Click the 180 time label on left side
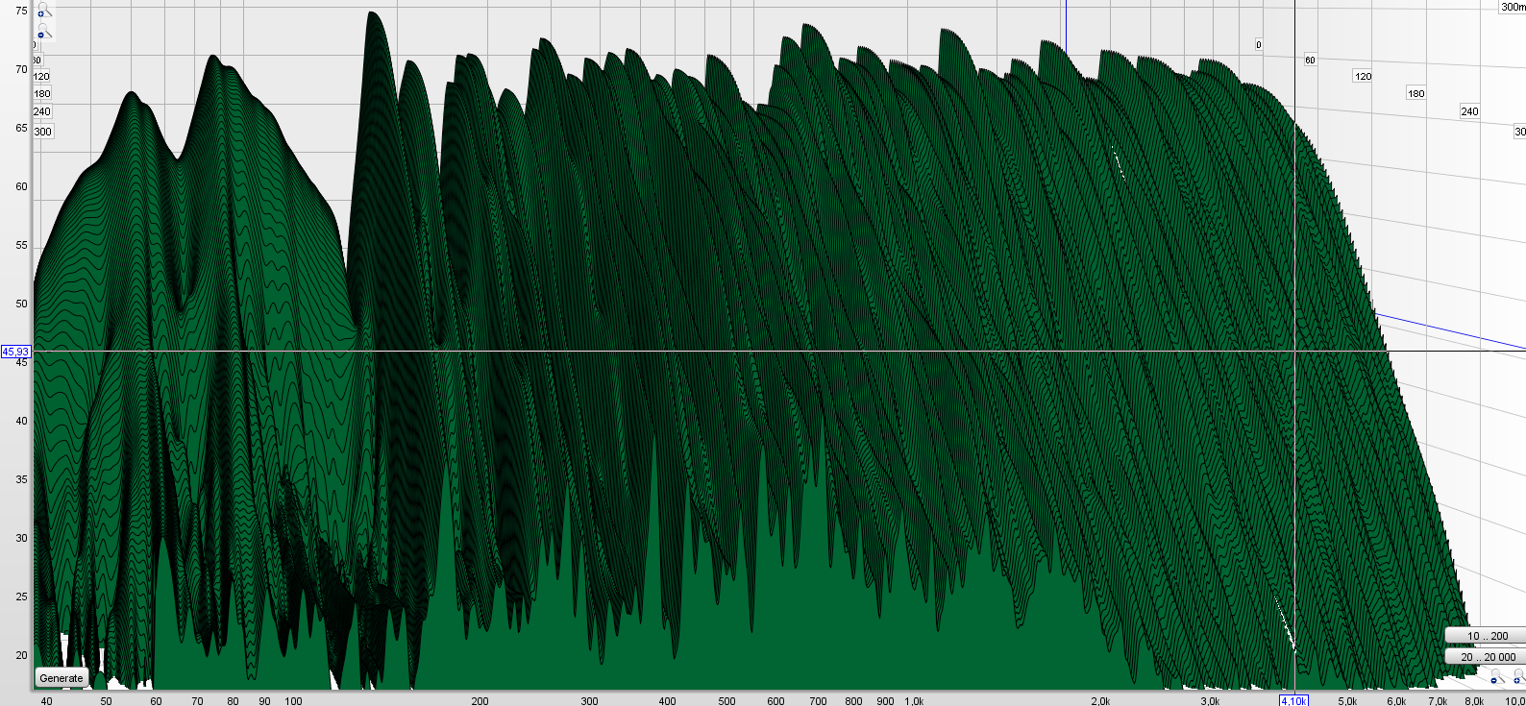 point(41,94)
